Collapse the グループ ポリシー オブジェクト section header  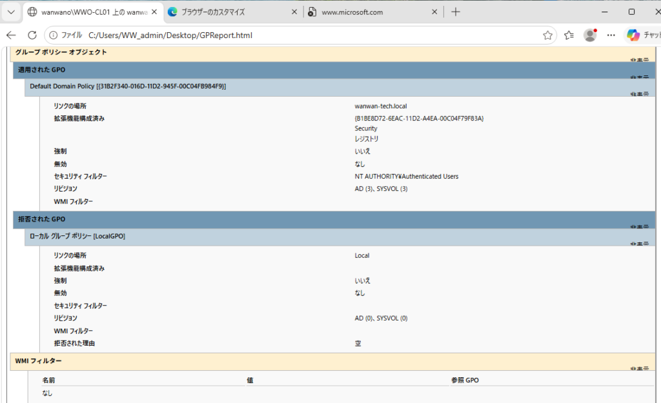click(x=332, y=53)
